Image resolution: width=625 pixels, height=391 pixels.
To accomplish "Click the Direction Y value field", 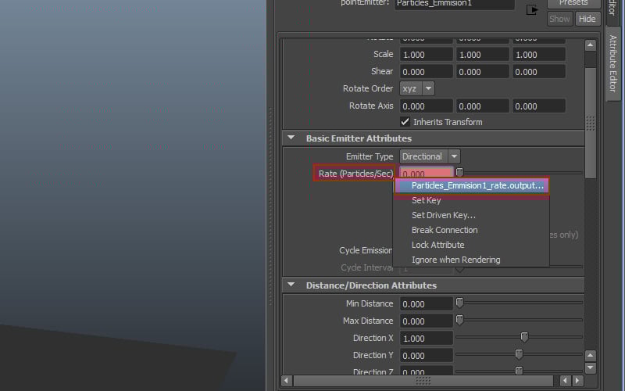I will click(x=426, y=356).
